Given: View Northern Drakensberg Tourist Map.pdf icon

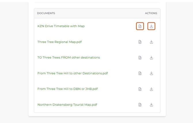Looking at the screenshot, I should (140, 105).
